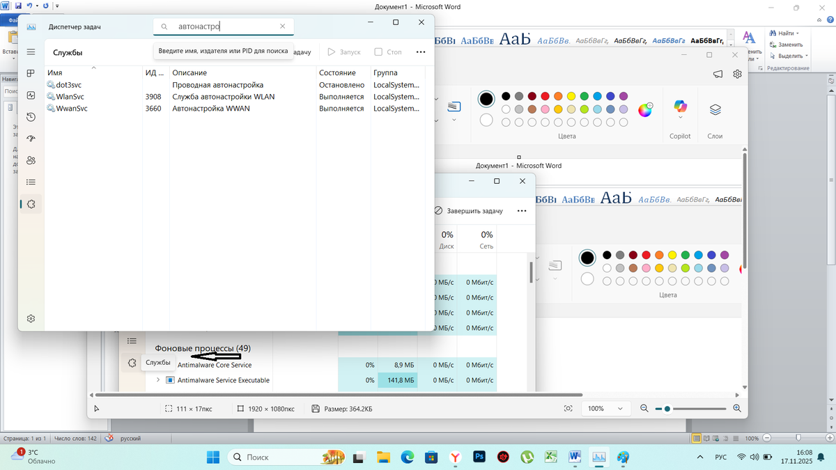Click Undo arrow in Word quick access toolbar
Viewport: 836px width, 470px height.
pos(30,6)
